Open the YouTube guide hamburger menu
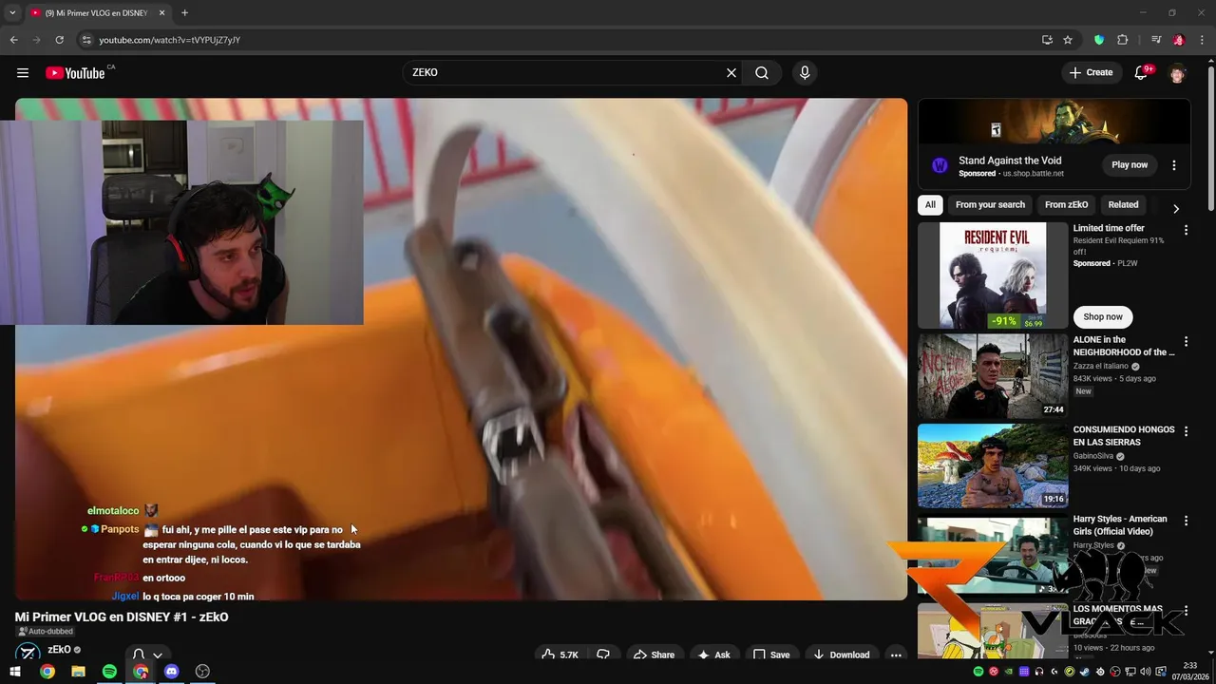1216x684 pixels. click(23, 73)
